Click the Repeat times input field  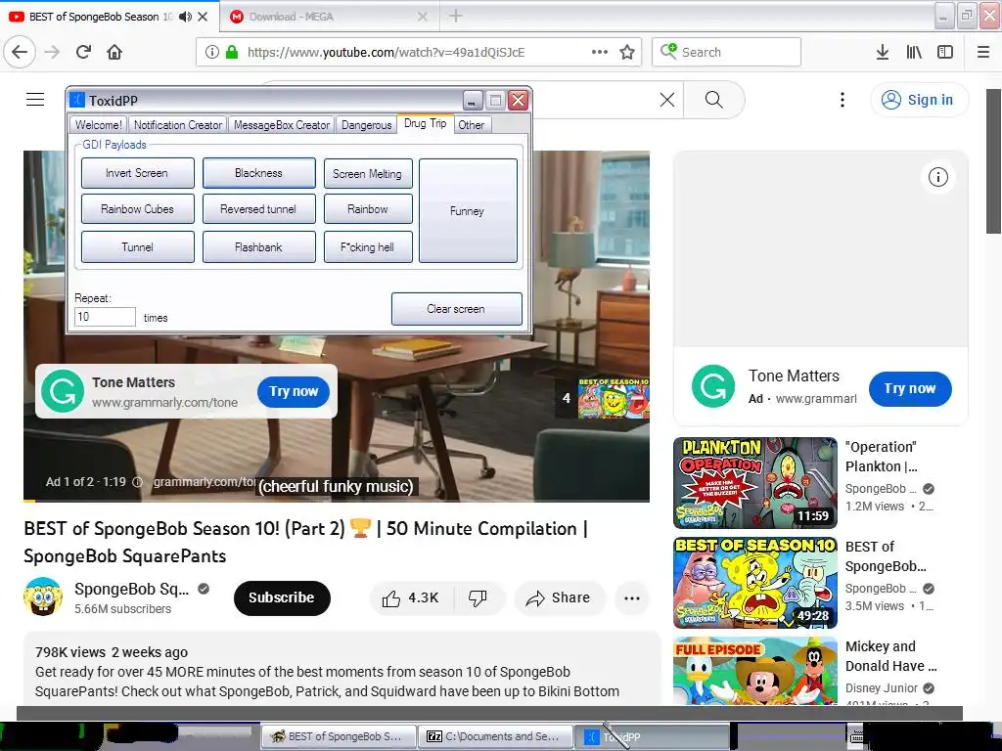click(x=105, y=317)
